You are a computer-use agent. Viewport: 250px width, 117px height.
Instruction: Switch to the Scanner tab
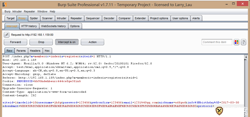(47, 18)
